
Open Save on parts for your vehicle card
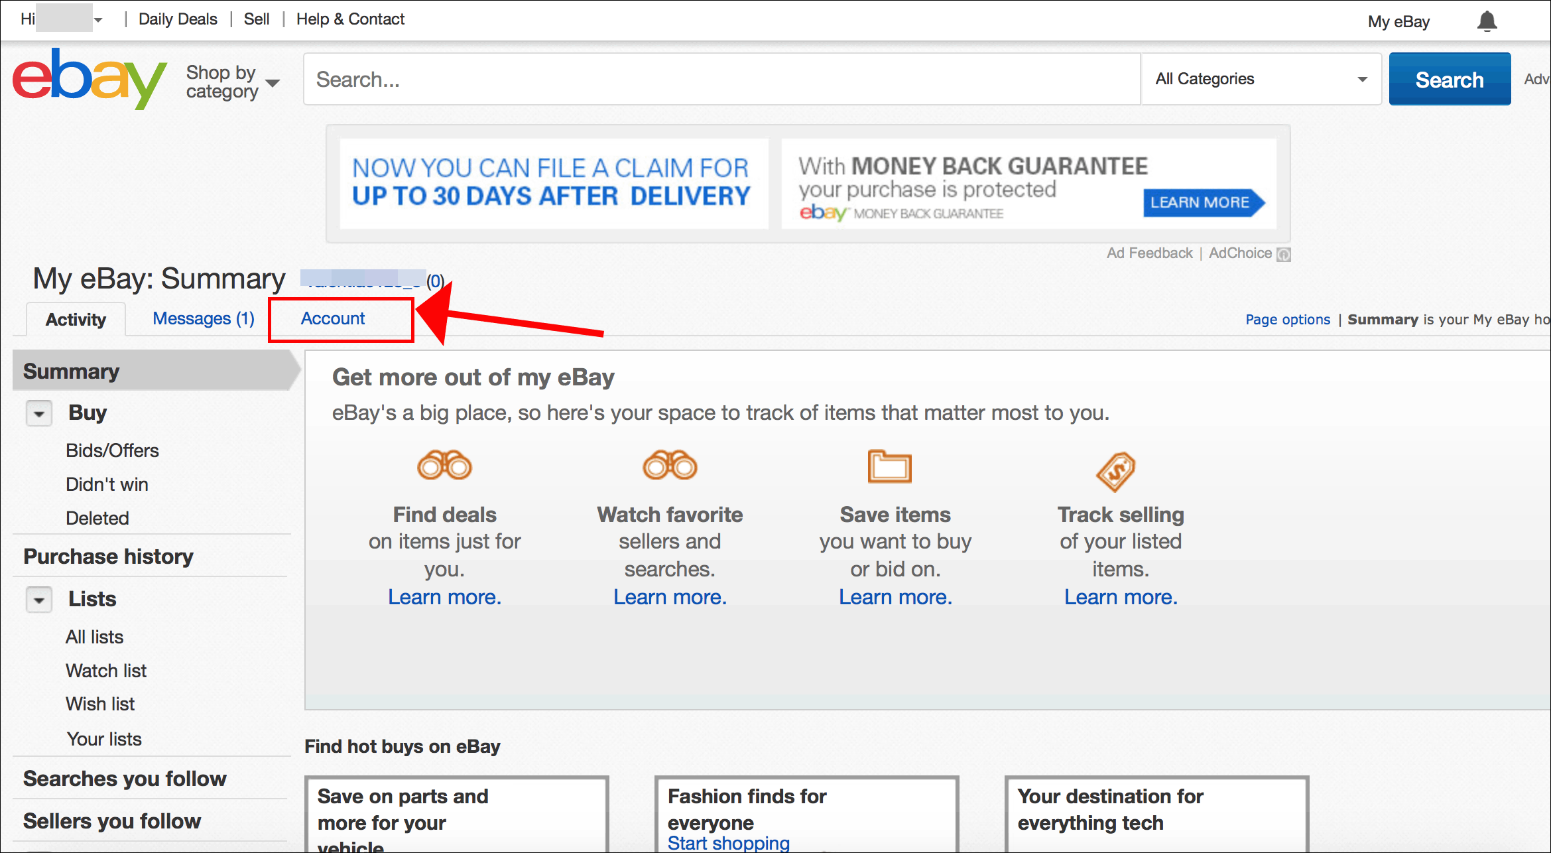tap(457, 815)
